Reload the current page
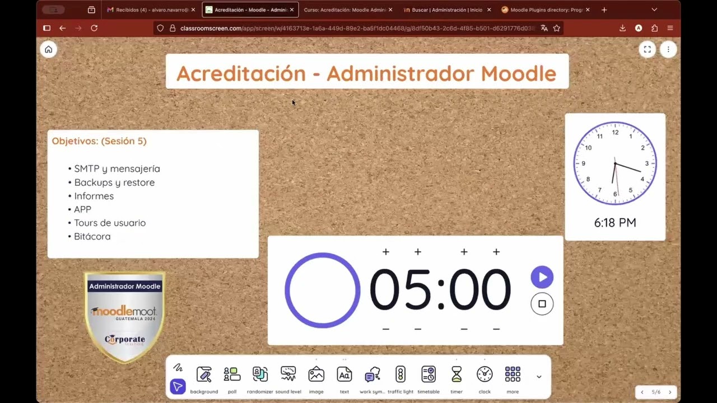 click(x=94, y=28)
